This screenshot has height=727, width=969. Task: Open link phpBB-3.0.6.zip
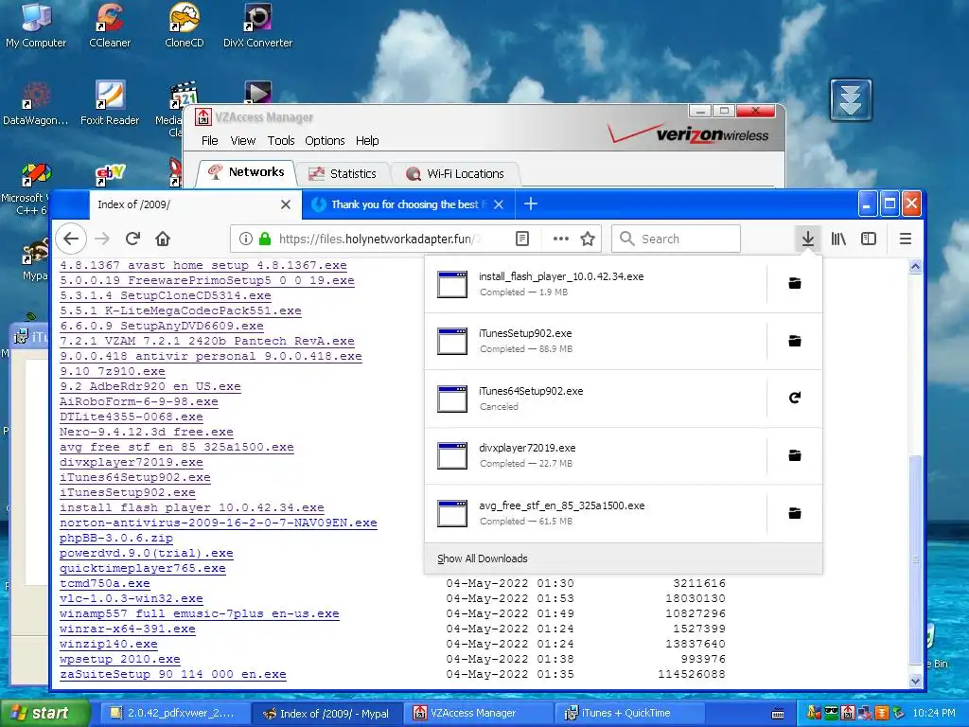pos(116,538)
